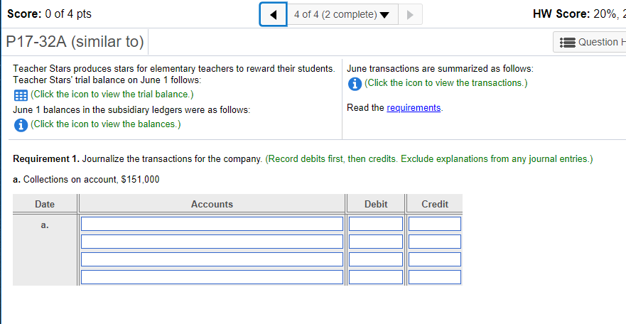Click the 'Score: 0 of 4 pts' text
626x324 pixels.
50,14
